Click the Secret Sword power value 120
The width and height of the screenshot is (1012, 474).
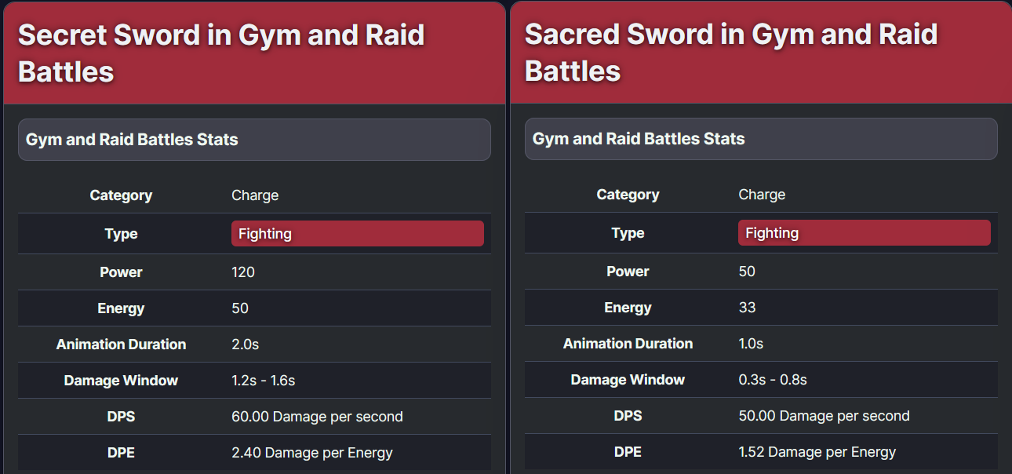(243, 272)
